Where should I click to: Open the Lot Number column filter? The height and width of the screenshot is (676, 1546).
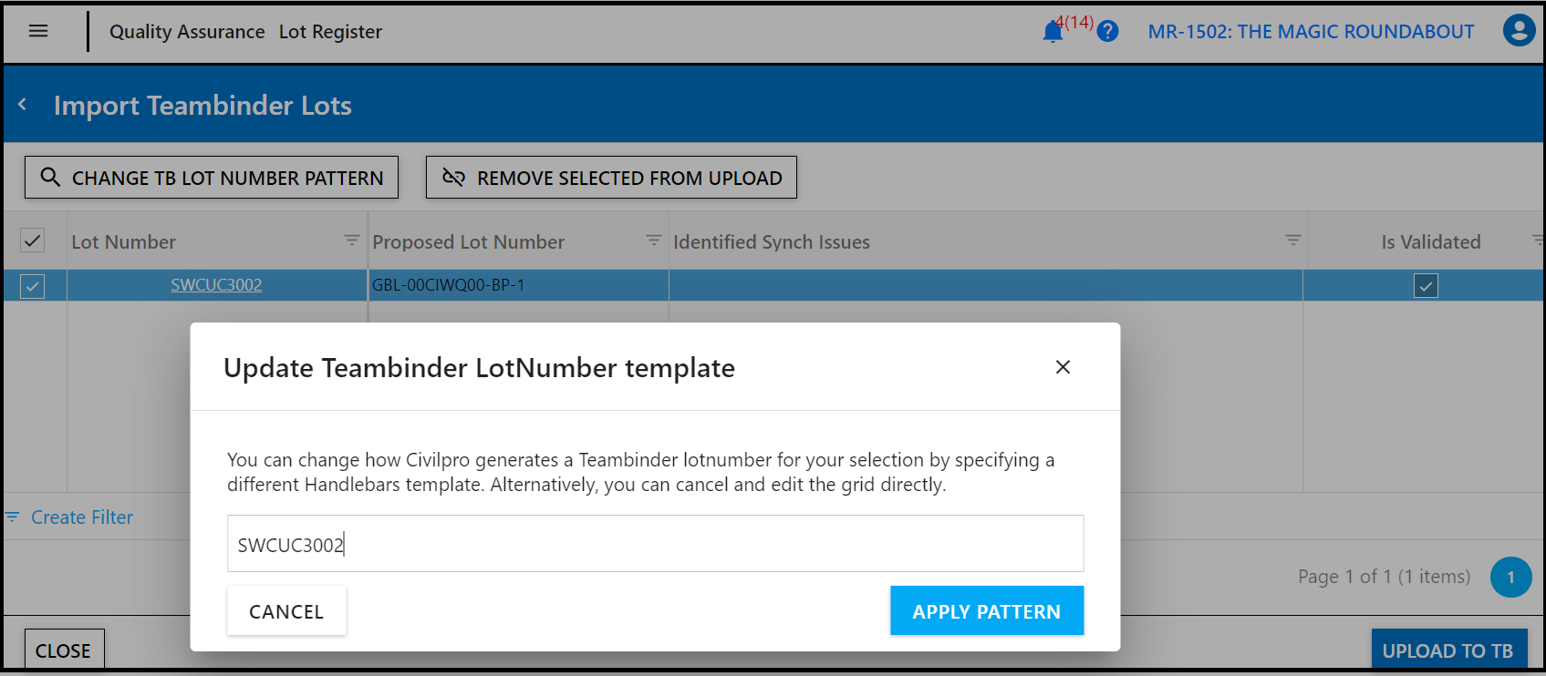pyautogui.click(x=351, y=241)
